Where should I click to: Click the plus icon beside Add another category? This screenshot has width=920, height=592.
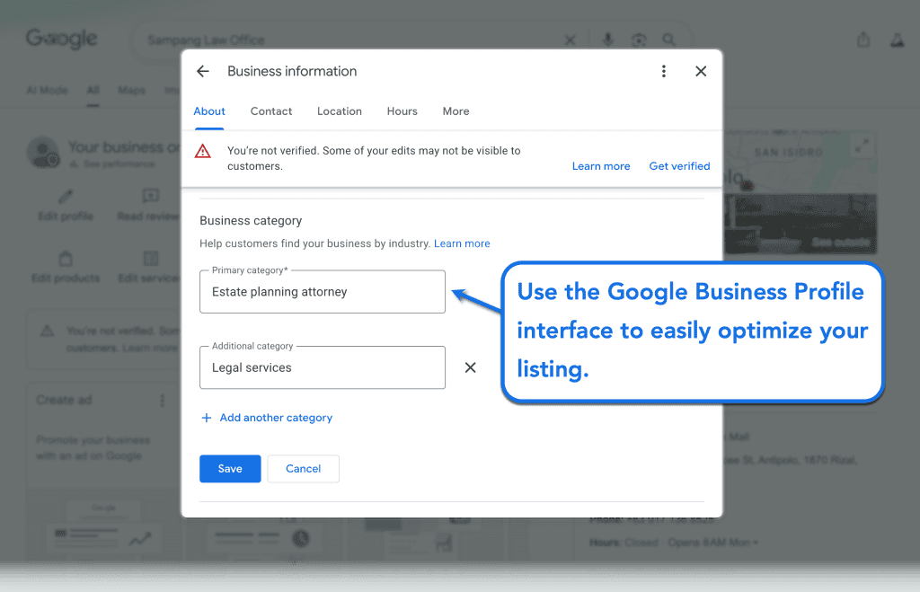pos(207,418)
